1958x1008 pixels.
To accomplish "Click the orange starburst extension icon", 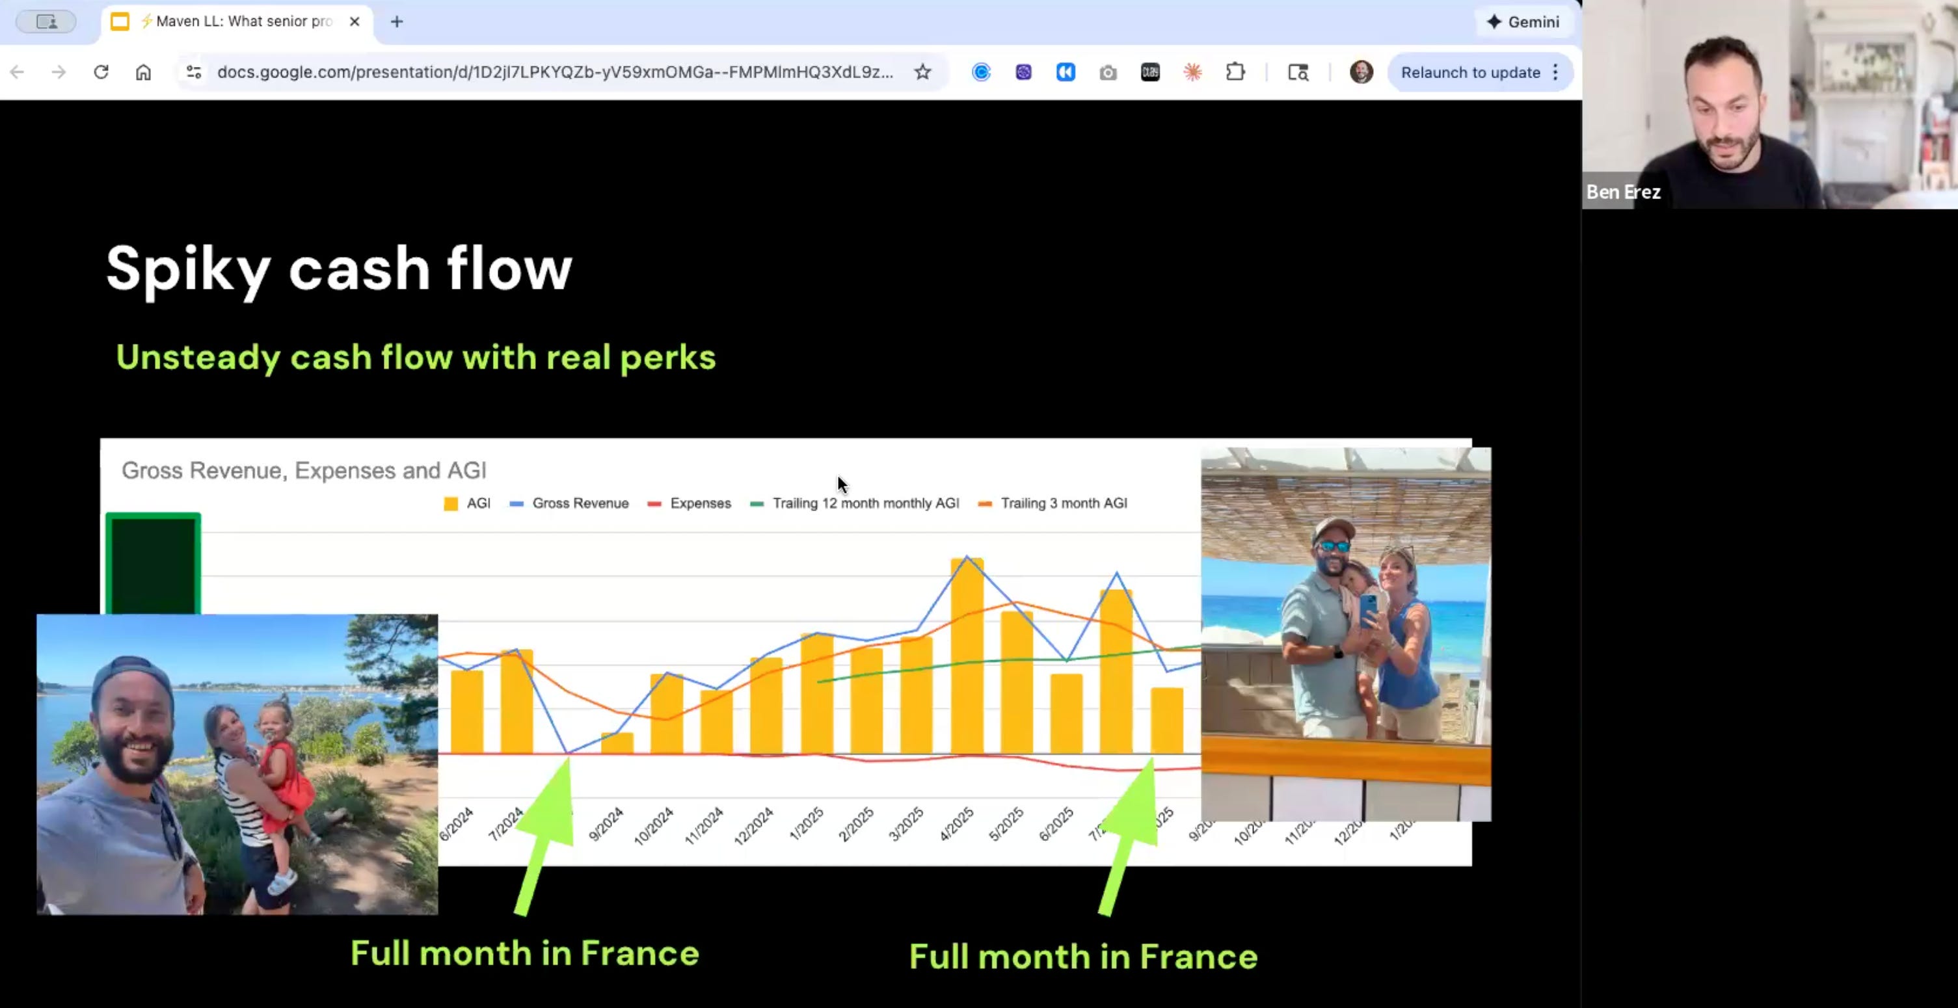I will 1192,72.
